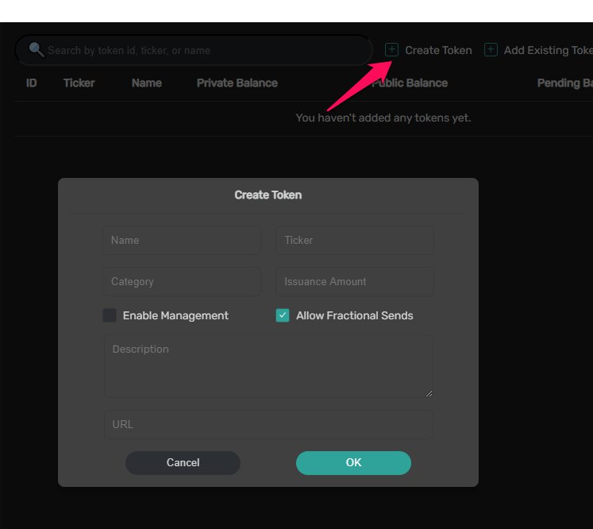Image resolution: width=593 pixels, height=529 pixels.
Task: Click the Public Balance column header
Action: (410, 83)
